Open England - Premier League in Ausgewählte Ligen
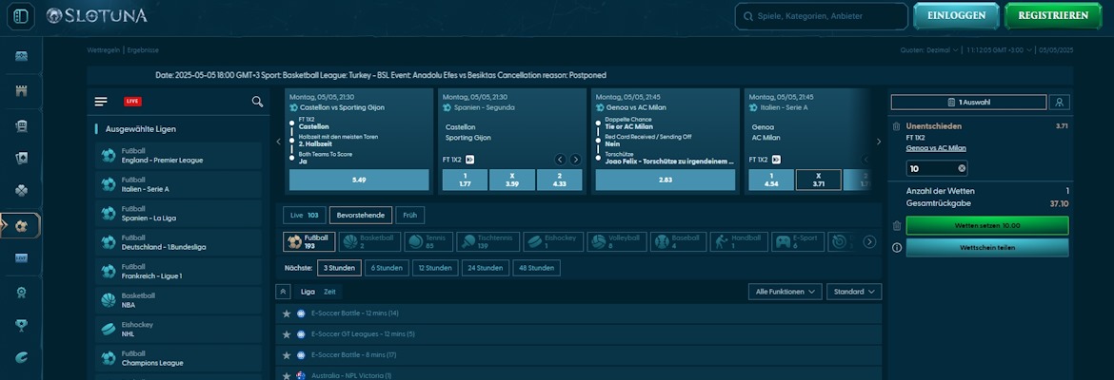The image size is (1114, 380). click(178, 155)
